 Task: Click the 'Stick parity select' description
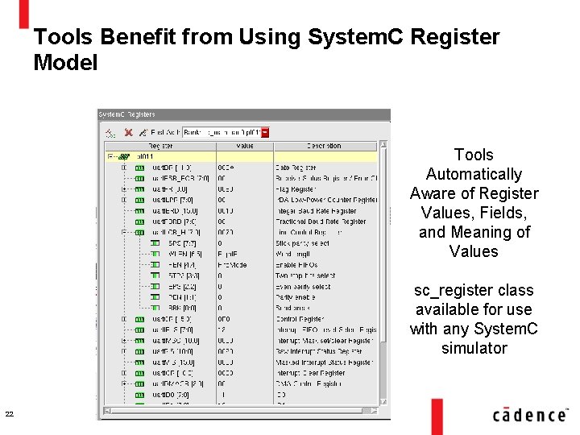pyautogui.click(x=302, y=243)
